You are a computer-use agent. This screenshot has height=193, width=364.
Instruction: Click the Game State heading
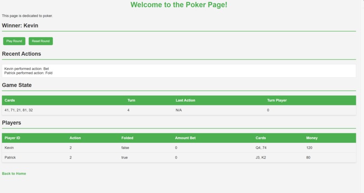17,85
